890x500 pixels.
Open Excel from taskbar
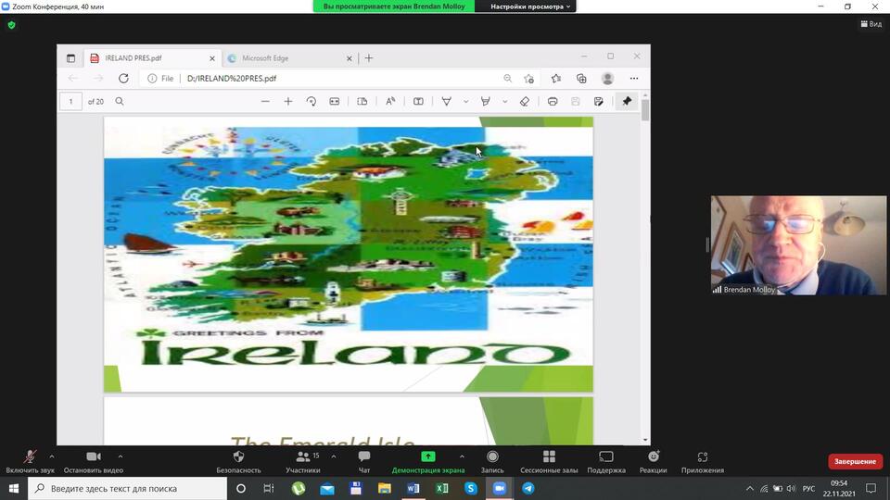pyautogui.click(x=441, y=488)
